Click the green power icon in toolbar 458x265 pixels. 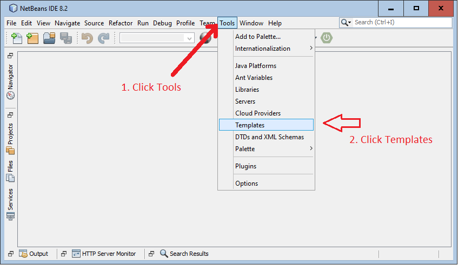click(326, 38)
